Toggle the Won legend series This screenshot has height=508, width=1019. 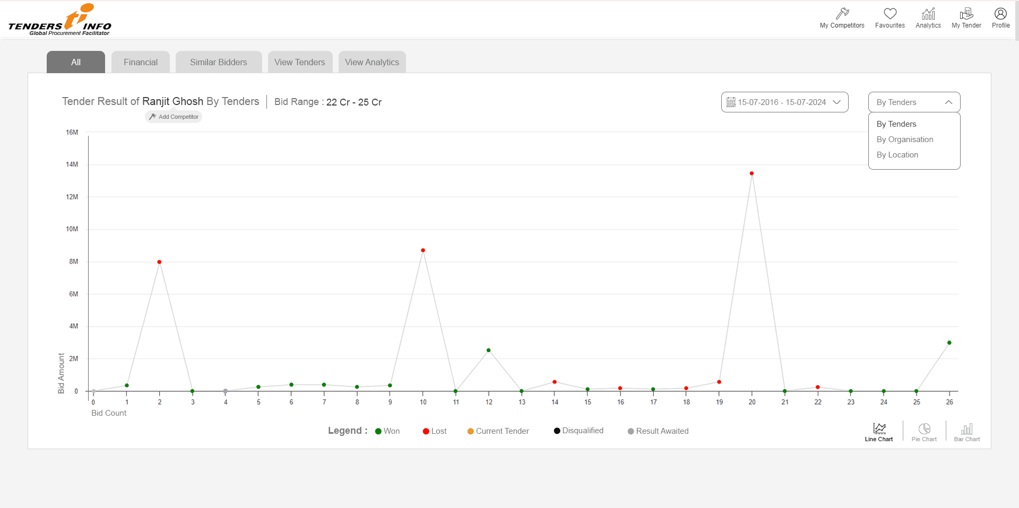coord(387,431)
